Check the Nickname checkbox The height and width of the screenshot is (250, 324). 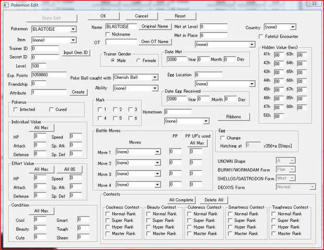tap(108, 35)
